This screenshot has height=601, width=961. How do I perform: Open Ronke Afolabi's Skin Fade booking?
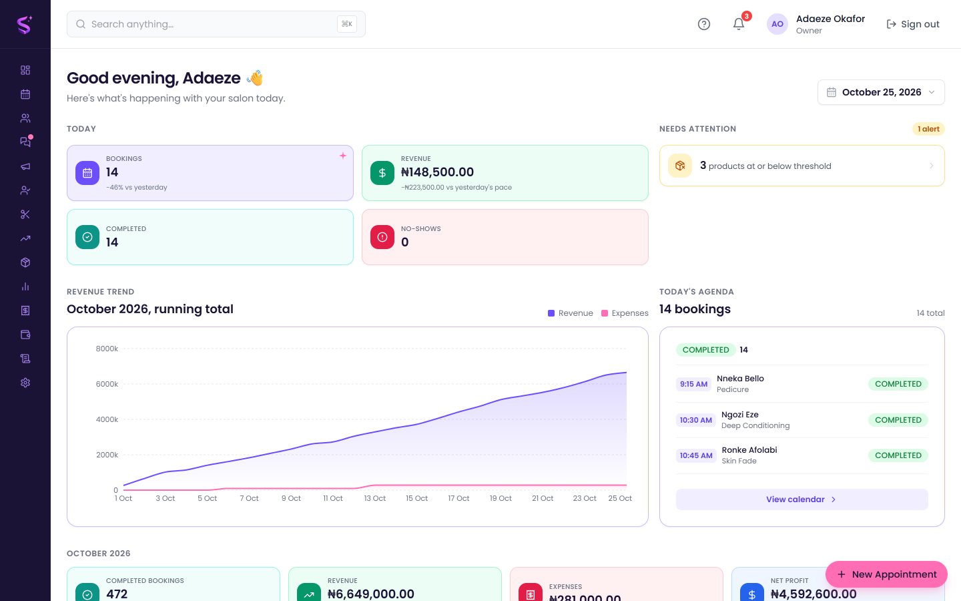(x=802, y=455)
